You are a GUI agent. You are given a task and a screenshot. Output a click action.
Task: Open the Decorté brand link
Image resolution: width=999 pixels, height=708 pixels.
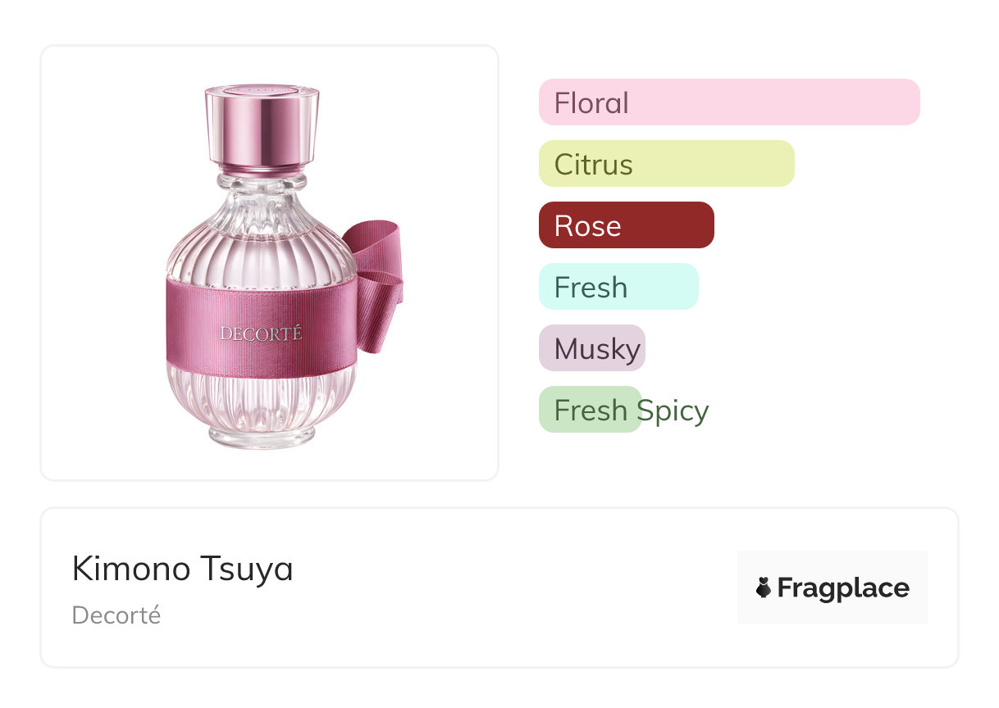[116, 615]
